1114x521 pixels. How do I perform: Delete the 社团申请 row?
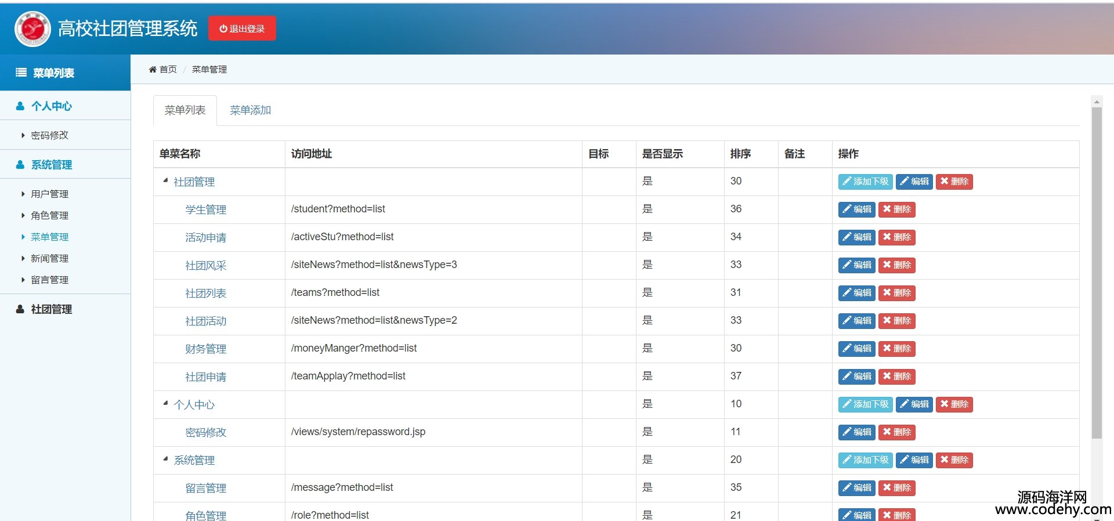point(896,377)
